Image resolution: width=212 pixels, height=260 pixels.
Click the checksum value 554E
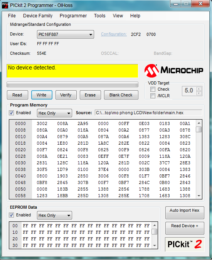coord(42,53)
